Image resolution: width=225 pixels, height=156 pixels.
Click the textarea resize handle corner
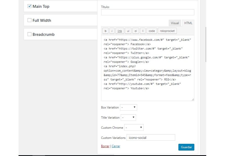click(193, 99)
